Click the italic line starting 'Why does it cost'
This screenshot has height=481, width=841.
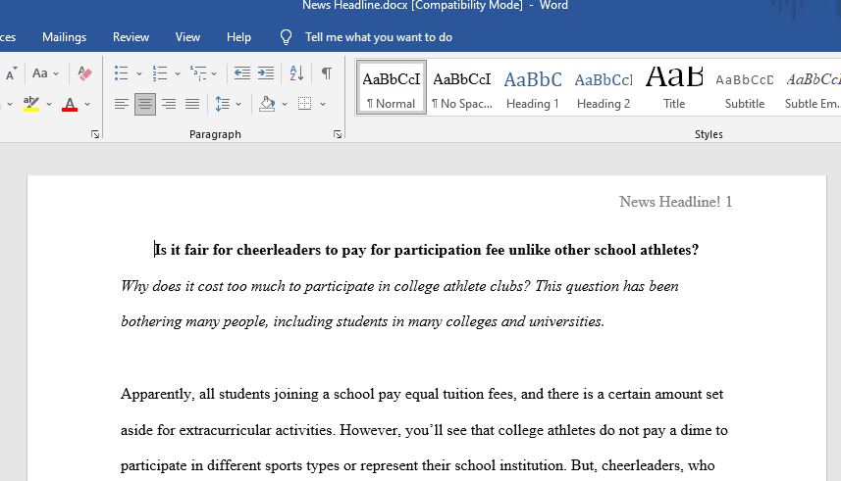[x=399, y=286]
